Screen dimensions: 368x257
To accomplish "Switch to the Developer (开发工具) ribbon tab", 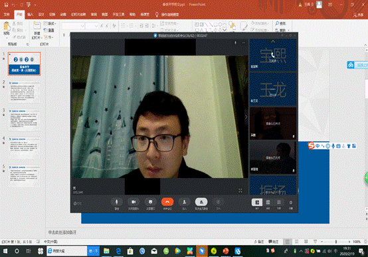I will pos(118,15).
